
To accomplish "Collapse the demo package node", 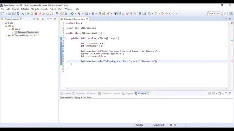I will point(10,29).
